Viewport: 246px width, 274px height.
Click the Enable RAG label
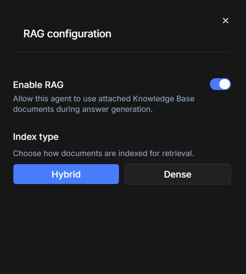tap(38, 85)
